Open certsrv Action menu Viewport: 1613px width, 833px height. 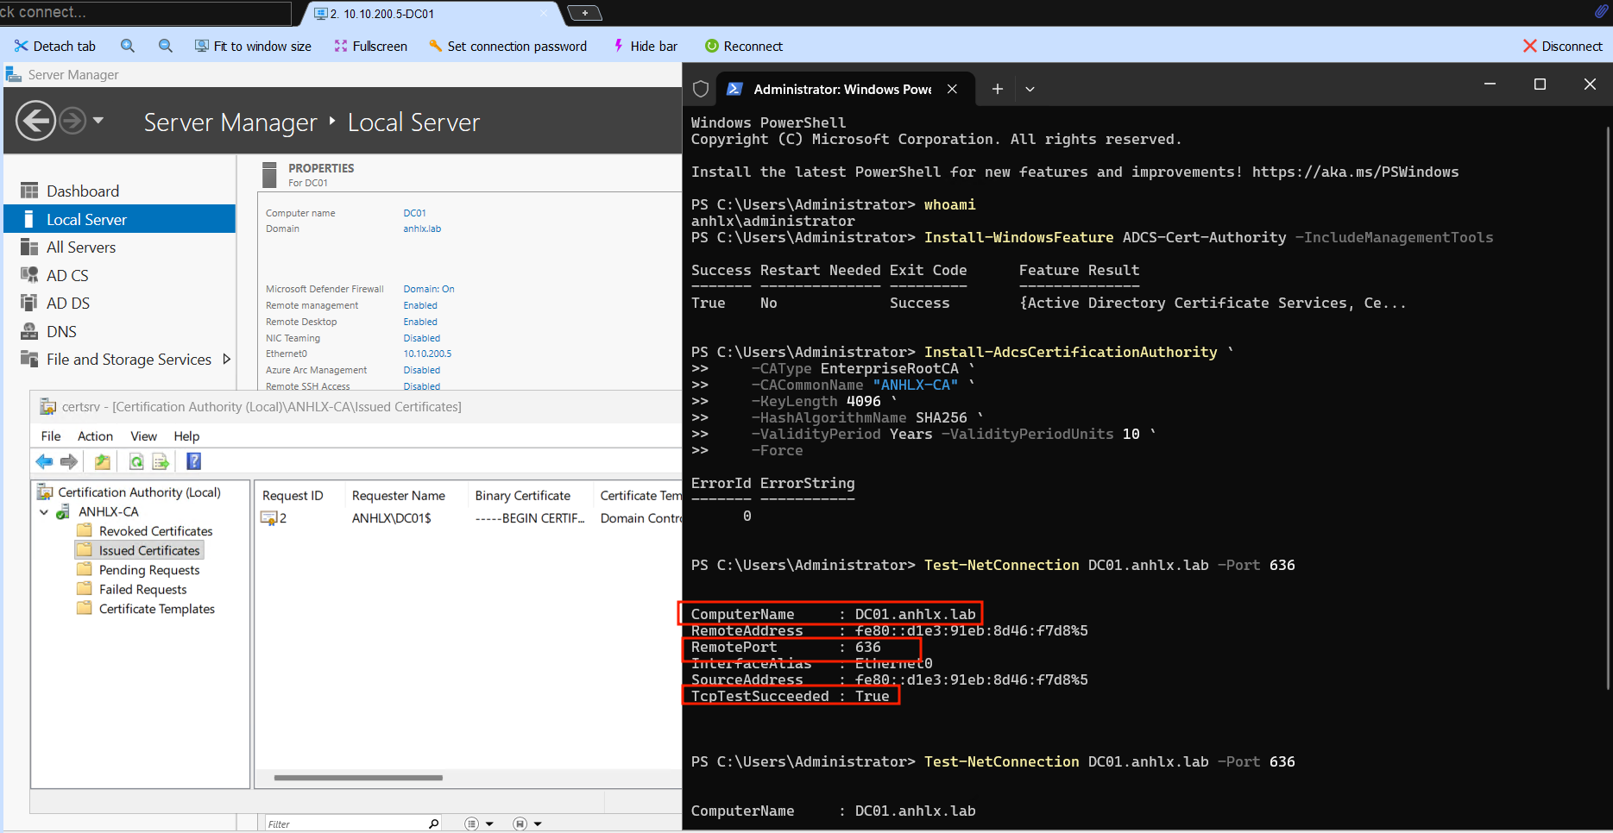click(x=95, y=436)
